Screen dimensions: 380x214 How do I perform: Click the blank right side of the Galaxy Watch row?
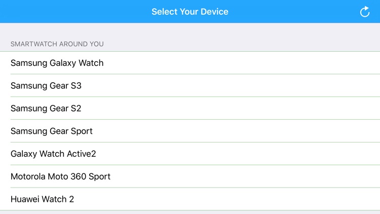242,63
